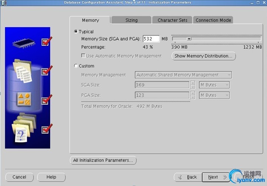Click the memory chip icon
Image resolution: width=267 pixels, height=186 pixels.
pyautogui.click(x=24, y=43)
